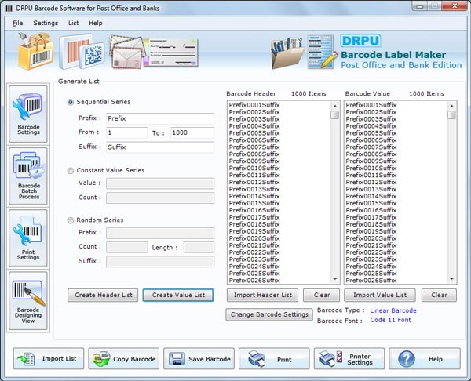This screenshot has height=381, width=471.
Task: Click the printer icon on Print button
Action: coord(257,358)
